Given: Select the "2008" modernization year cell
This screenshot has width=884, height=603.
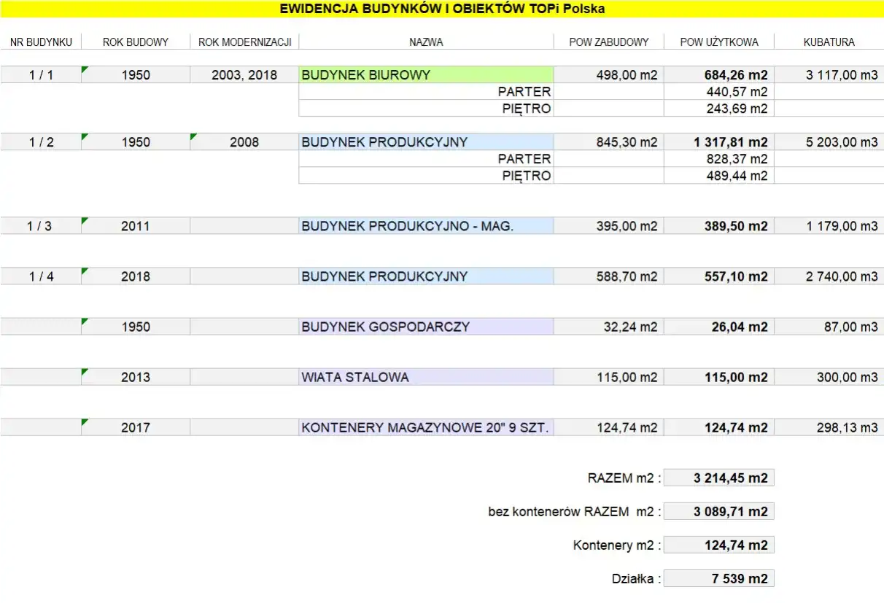Looking at the screenshot, I should click(x=244, y=141).
